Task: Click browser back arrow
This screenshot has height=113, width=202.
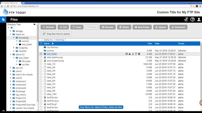Action: (x=2, y=6)
